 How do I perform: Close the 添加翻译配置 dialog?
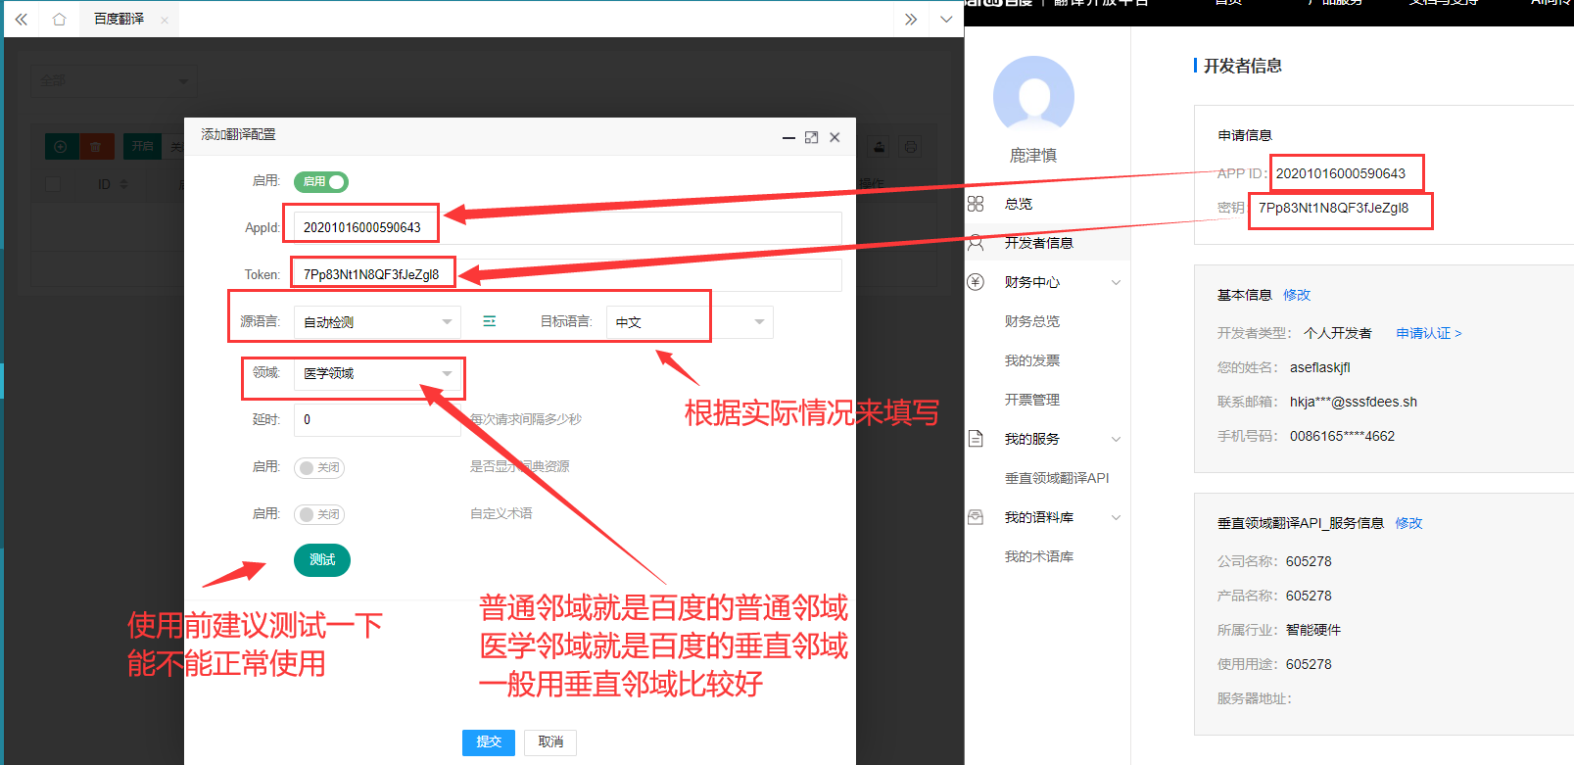835,137
